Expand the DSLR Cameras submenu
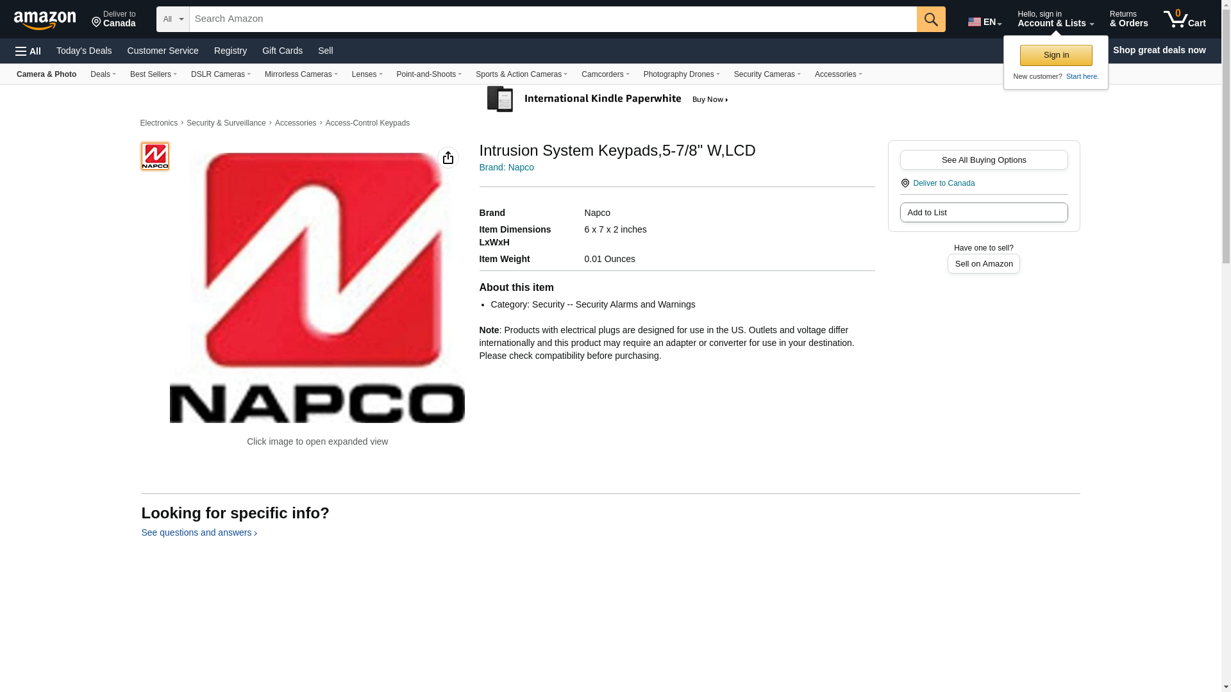Screen dimensions: 1231x692 click(x=221, y=74)
